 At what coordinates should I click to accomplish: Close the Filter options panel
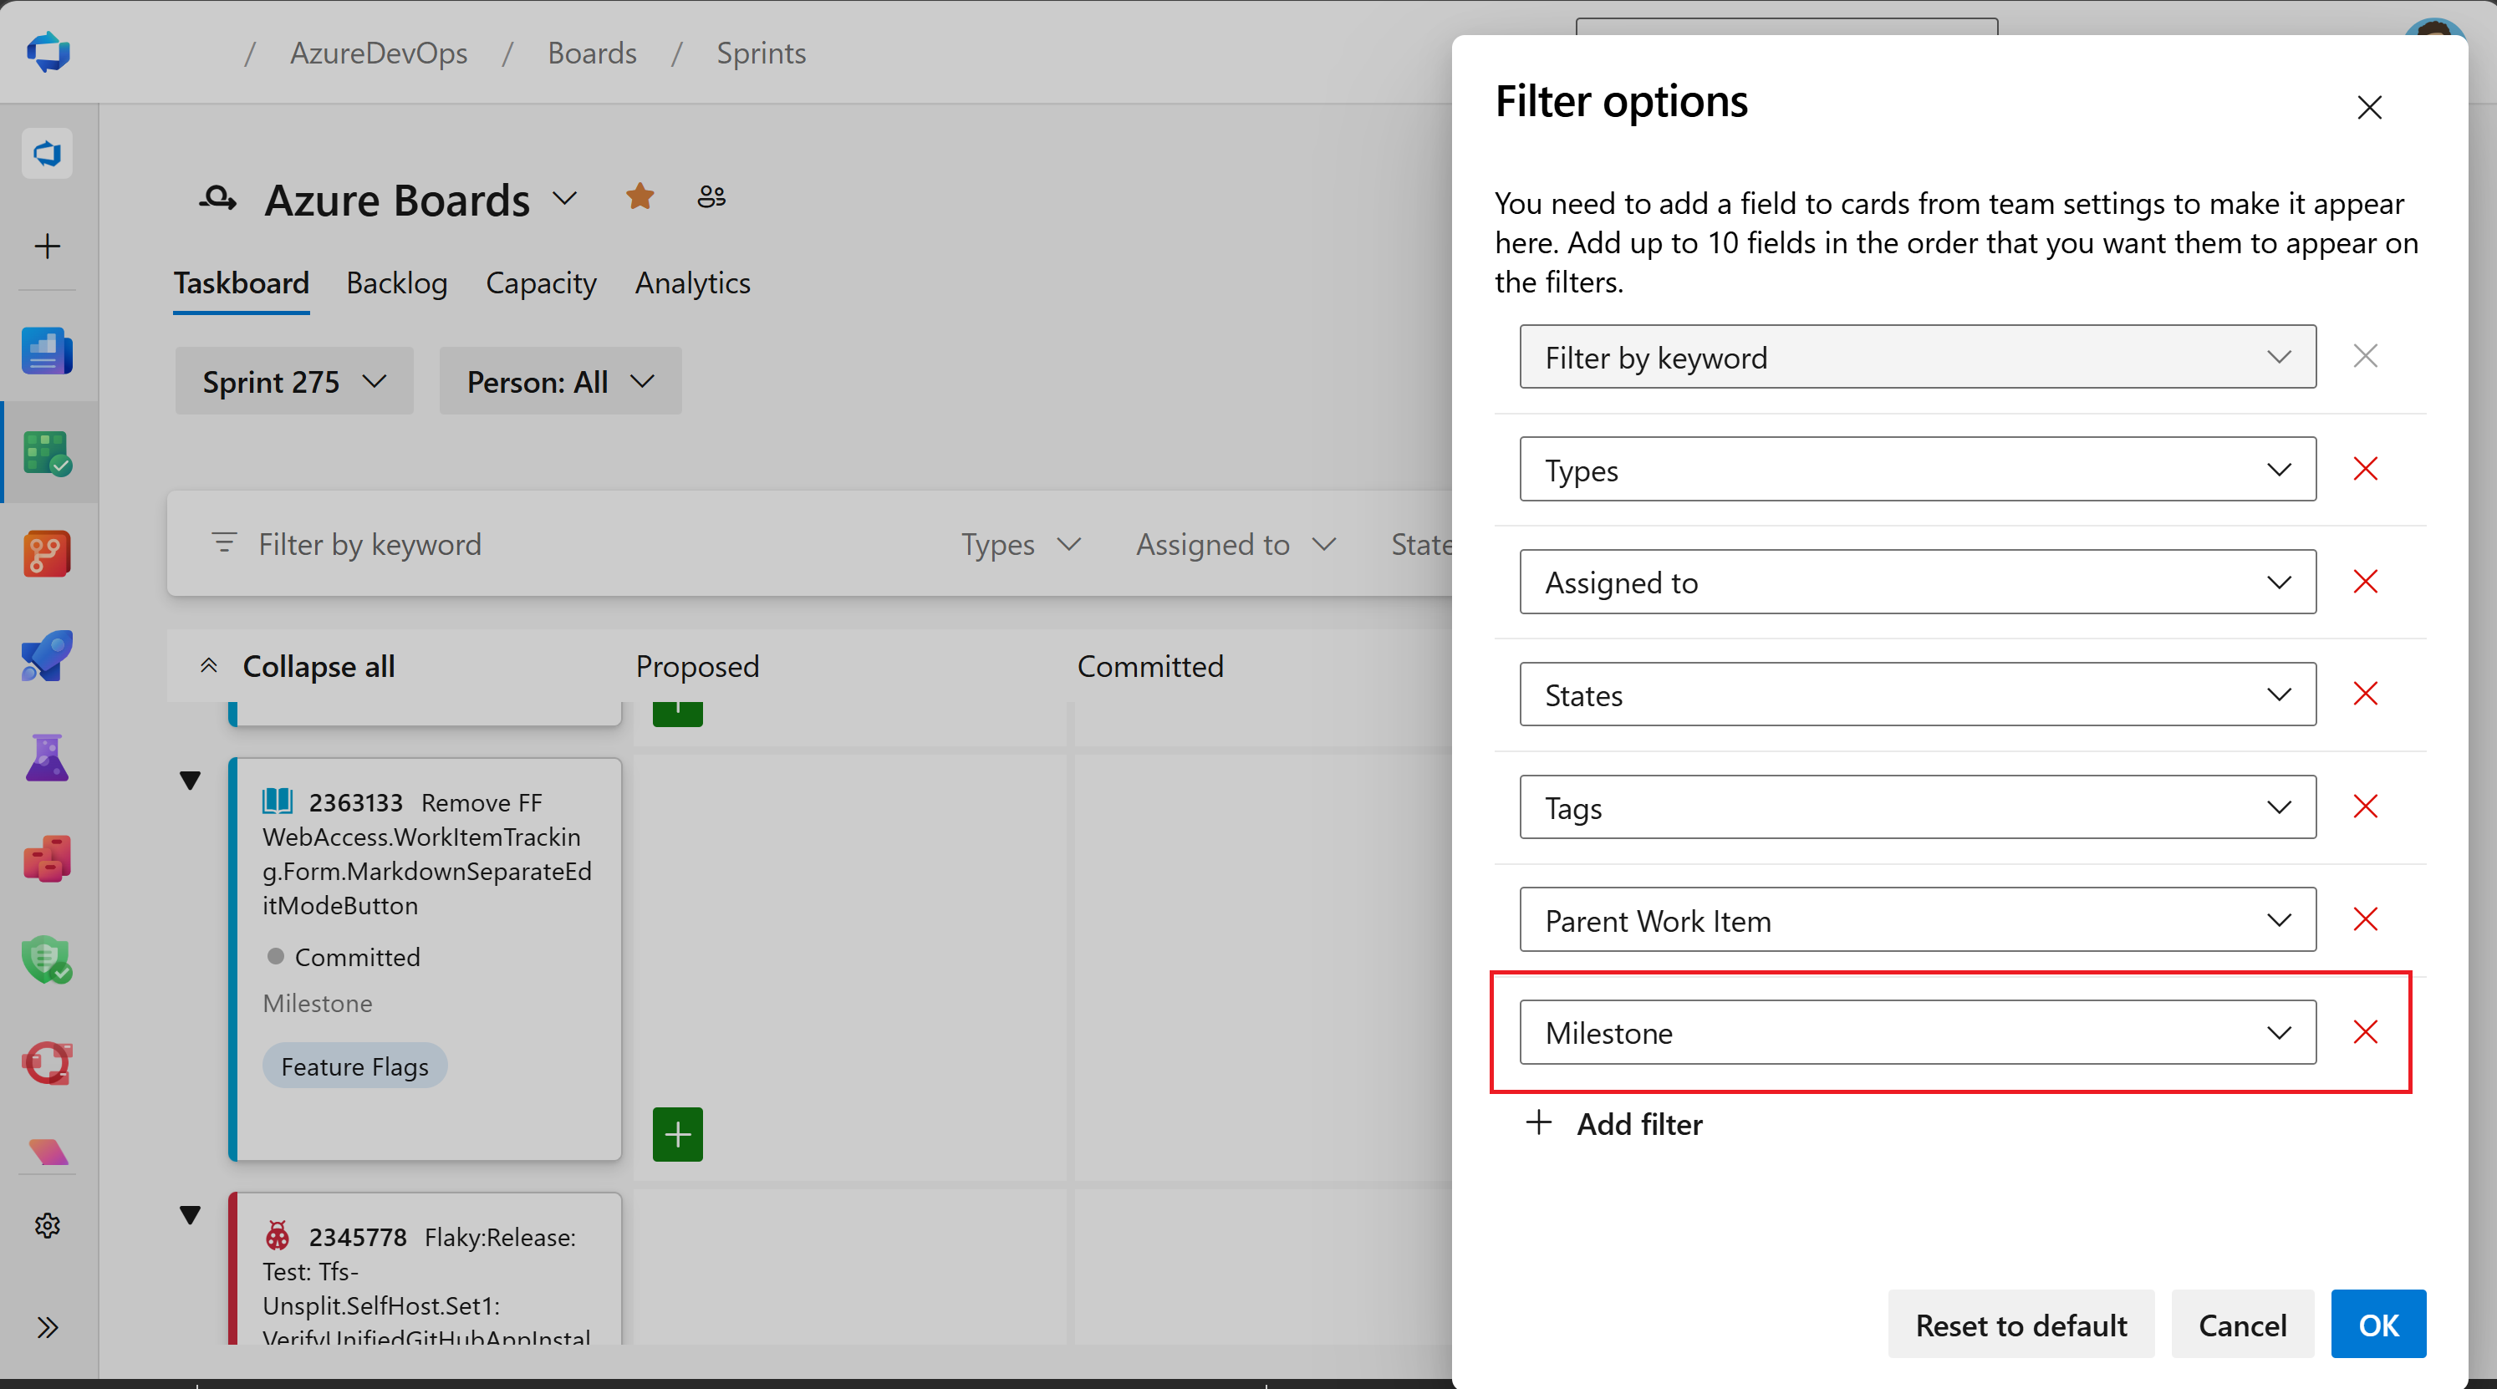coord(2369,108)
